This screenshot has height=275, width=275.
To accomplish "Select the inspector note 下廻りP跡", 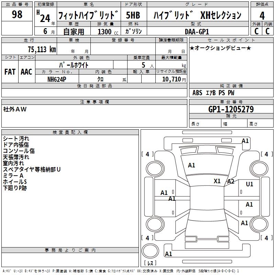I will point(15,188).
